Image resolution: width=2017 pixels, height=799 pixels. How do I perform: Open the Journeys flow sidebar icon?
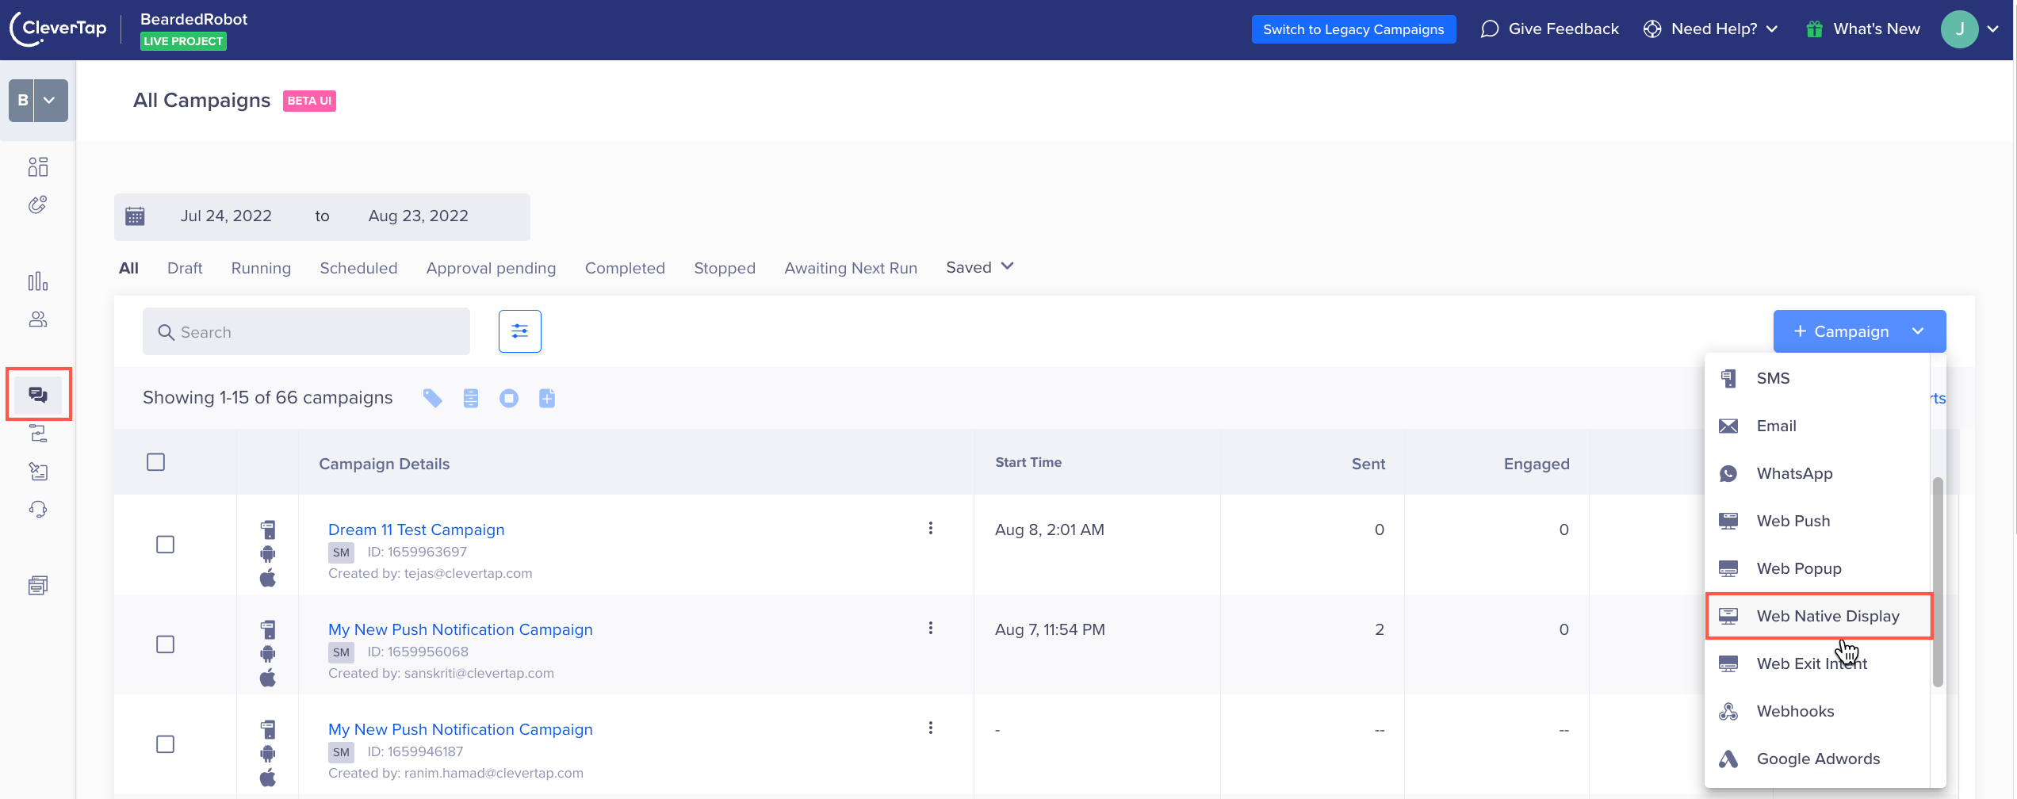(x=38, y=434)
